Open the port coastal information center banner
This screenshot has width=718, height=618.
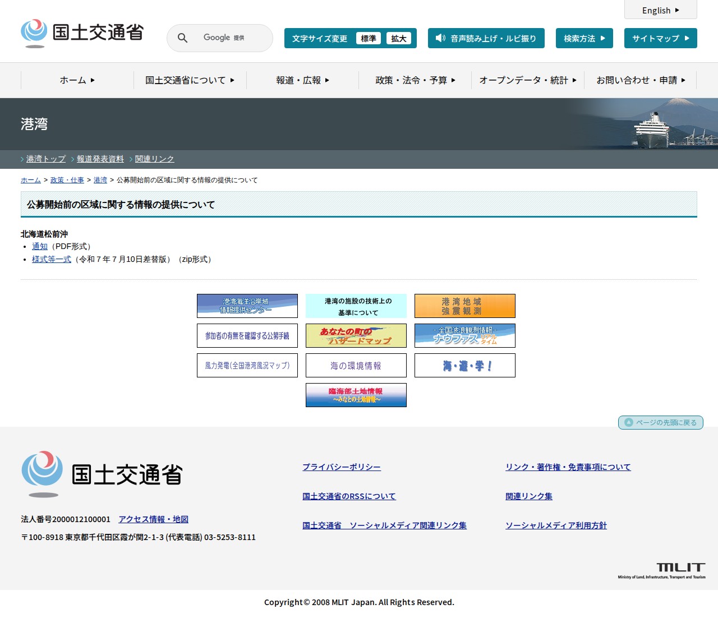click(247, 306)
